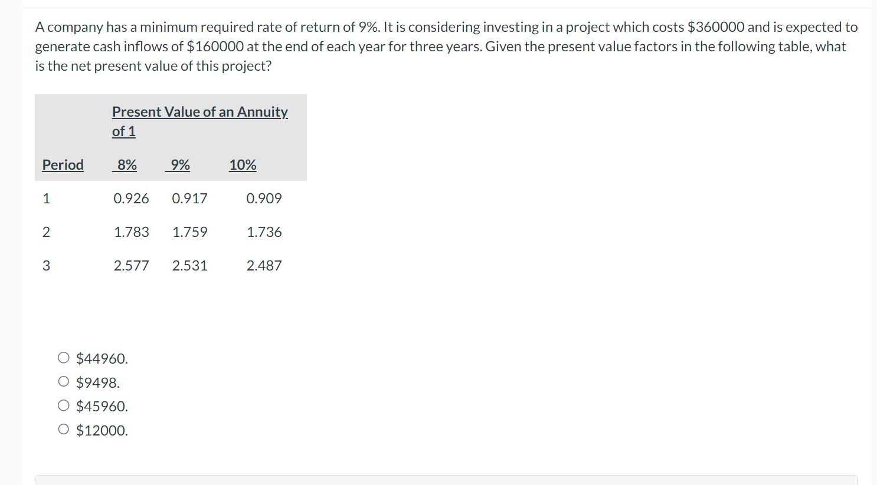Viewport: 877px width, 485px height.
Task: Select the 9% column header
Action: pos(178,164)
